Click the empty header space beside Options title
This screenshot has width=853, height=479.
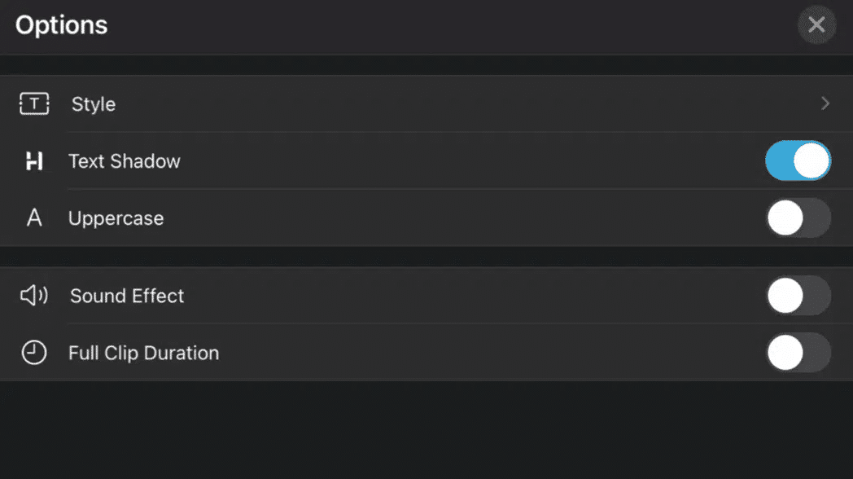[452, 25]
